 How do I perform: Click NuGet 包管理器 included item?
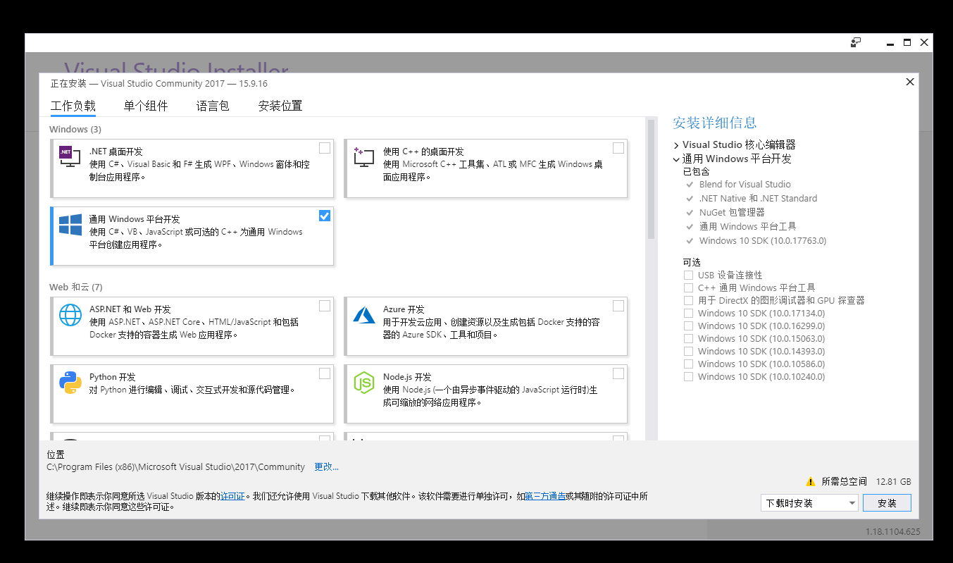coord(732,213)
